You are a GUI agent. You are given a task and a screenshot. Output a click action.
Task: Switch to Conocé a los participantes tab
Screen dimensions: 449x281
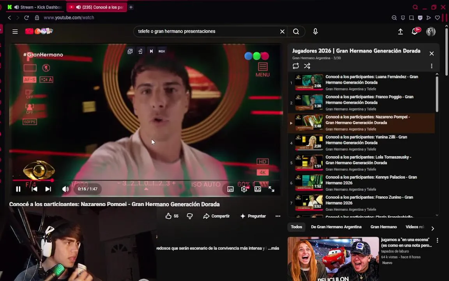97,7
